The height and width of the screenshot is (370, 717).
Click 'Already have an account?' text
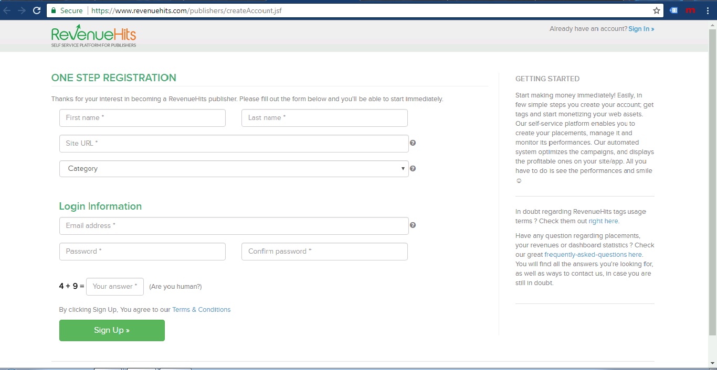pos(588,29)
